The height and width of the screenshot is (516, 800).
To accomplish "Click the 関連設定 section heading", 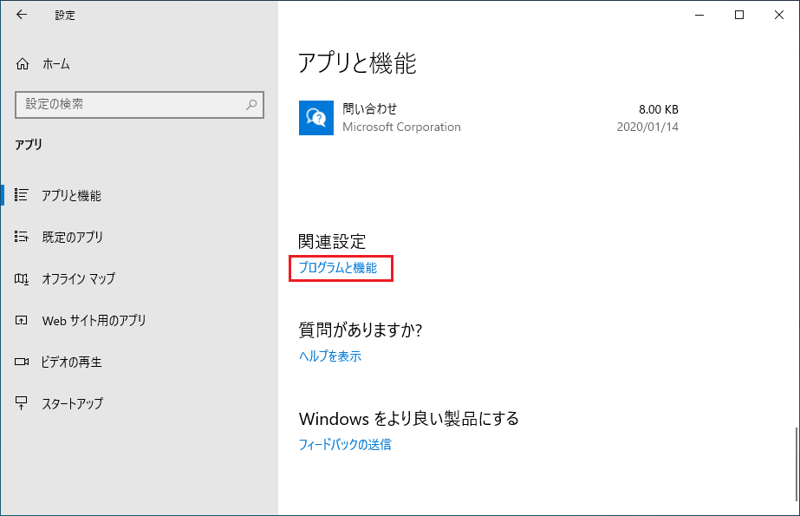I will pyautogui.click(x=332, y=241).
